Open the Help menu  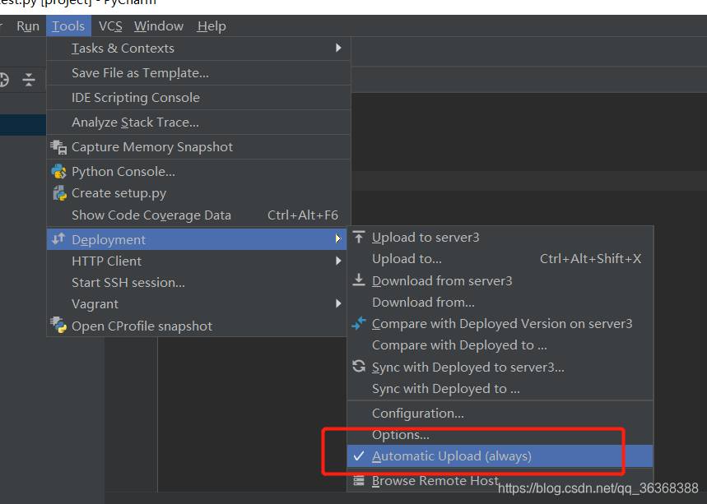point(212,26)
